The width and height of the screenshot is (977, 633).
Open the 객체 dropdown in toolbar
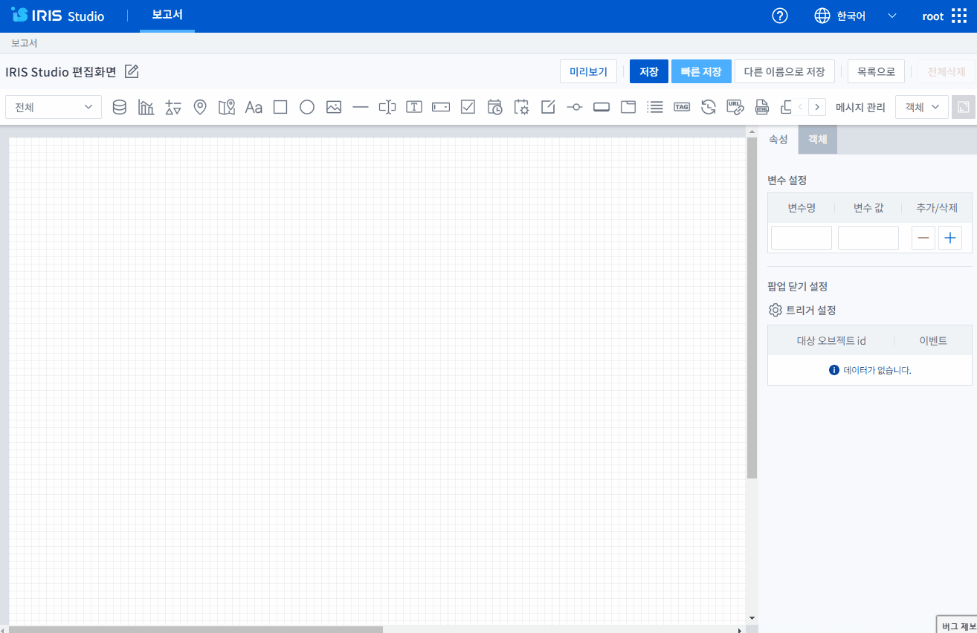922,107
